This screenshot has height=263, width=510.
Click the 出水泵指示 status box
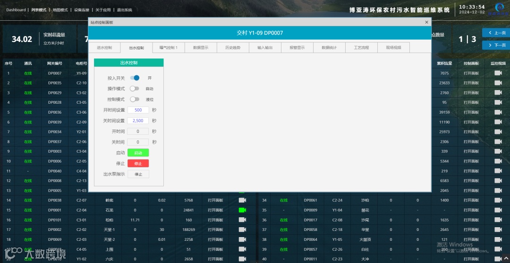point(138,174)
